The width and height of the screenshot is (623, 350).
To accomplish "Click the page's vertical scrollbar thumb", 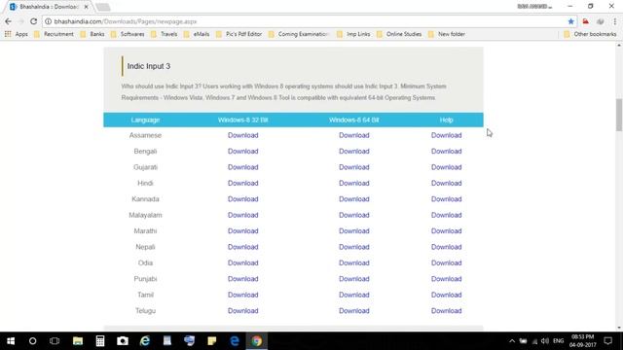I will [x=619, y=115].
